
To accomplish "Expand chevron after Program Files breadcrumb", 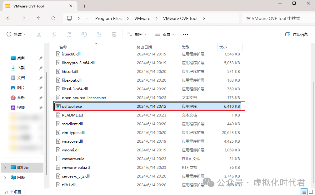I will 128,18.
